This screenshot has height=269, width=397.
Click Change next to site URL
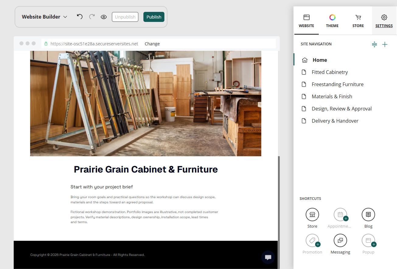152,44
